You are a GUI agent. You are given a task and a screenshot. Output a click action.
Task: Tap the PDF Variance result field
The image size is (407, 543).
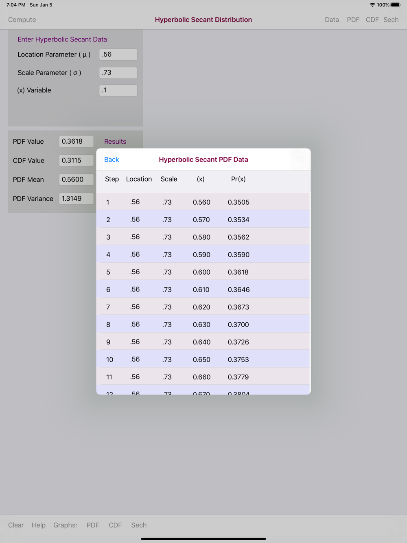point(76,199)
